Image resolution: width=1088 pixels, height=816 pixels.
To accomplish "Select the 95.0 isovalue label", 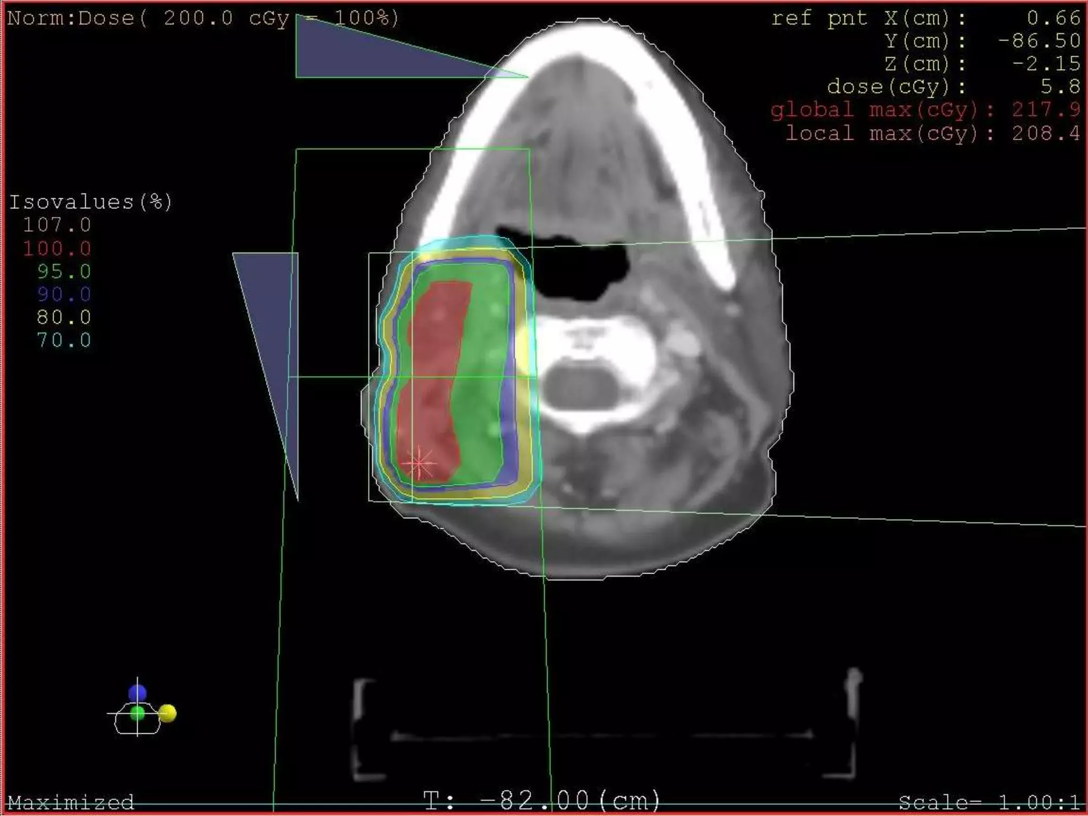I will (64, 271).
